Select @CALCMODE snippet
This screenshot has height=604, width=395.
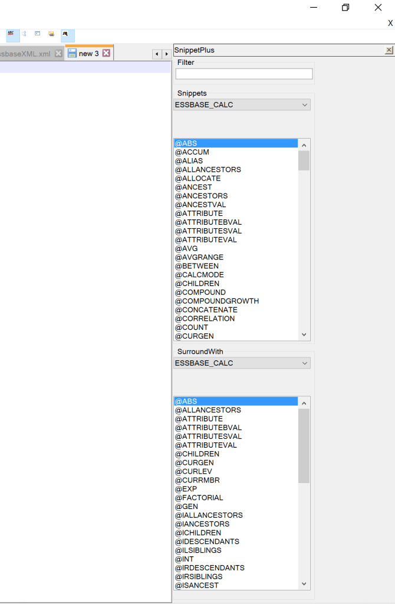tap(236, 275)
